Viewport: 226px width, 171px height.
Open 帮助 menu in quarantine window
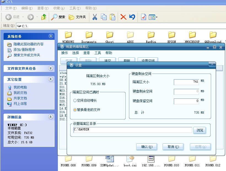(x=109, y=53)
